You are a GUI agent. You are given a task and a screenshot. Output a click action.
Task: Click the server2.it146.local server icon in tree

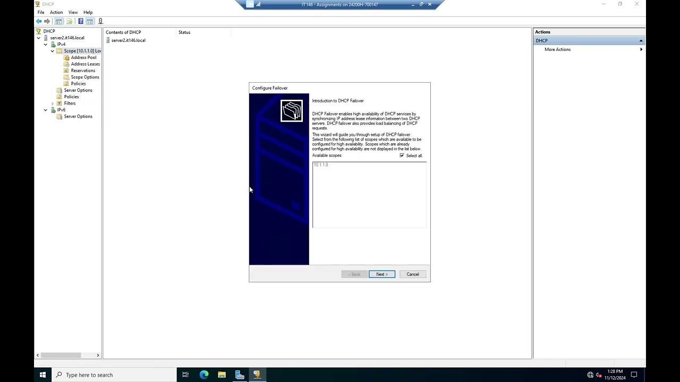click(46, 38)
